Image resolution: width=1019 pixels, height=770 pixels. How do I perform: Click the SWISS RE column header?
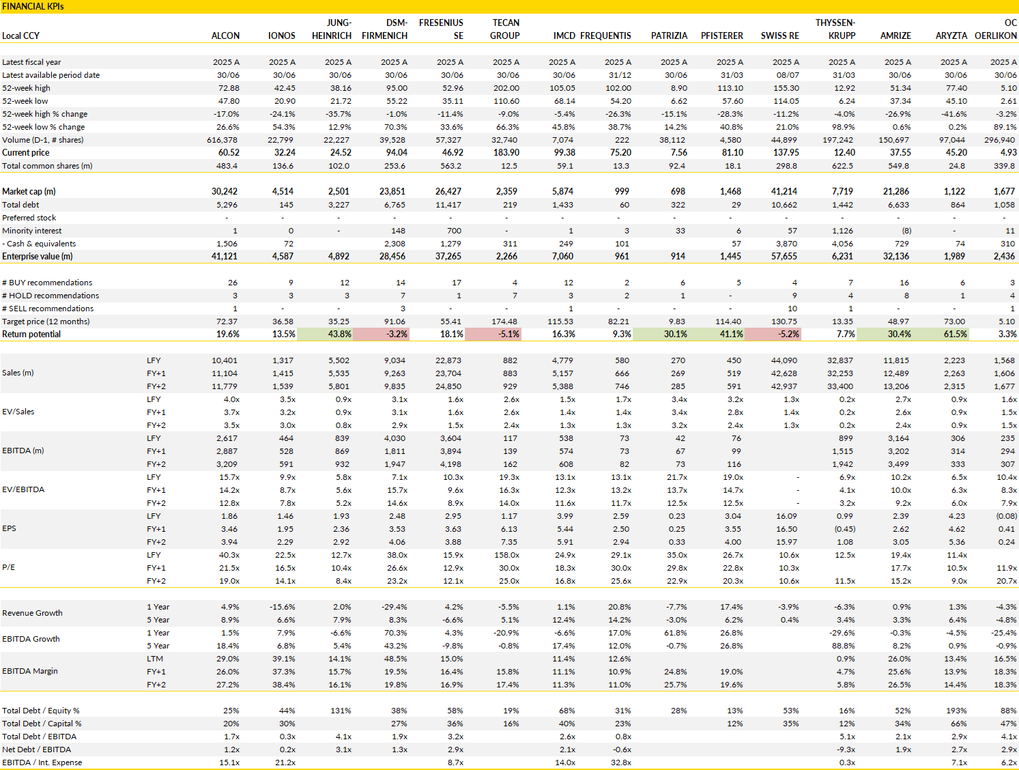[780, 35]
